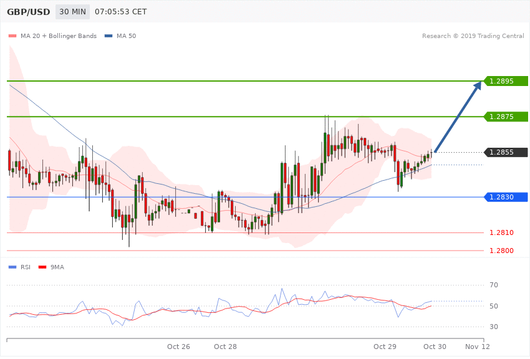Click the MA 50 legend label
Image resolution: width=530 pixels, height=359 pixels.
126,36
